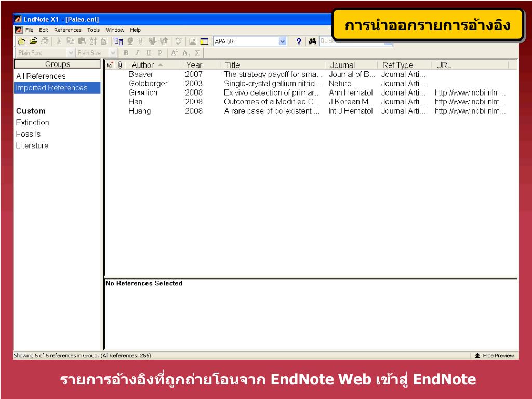Sort by the Year column header

pos(200,65)
